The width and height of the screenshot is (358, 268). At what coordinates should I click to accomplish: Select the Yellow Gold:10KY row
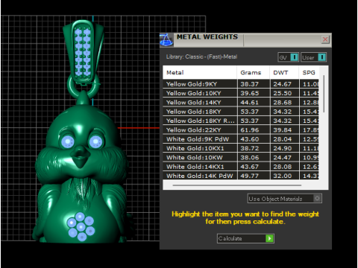point(241,93)
